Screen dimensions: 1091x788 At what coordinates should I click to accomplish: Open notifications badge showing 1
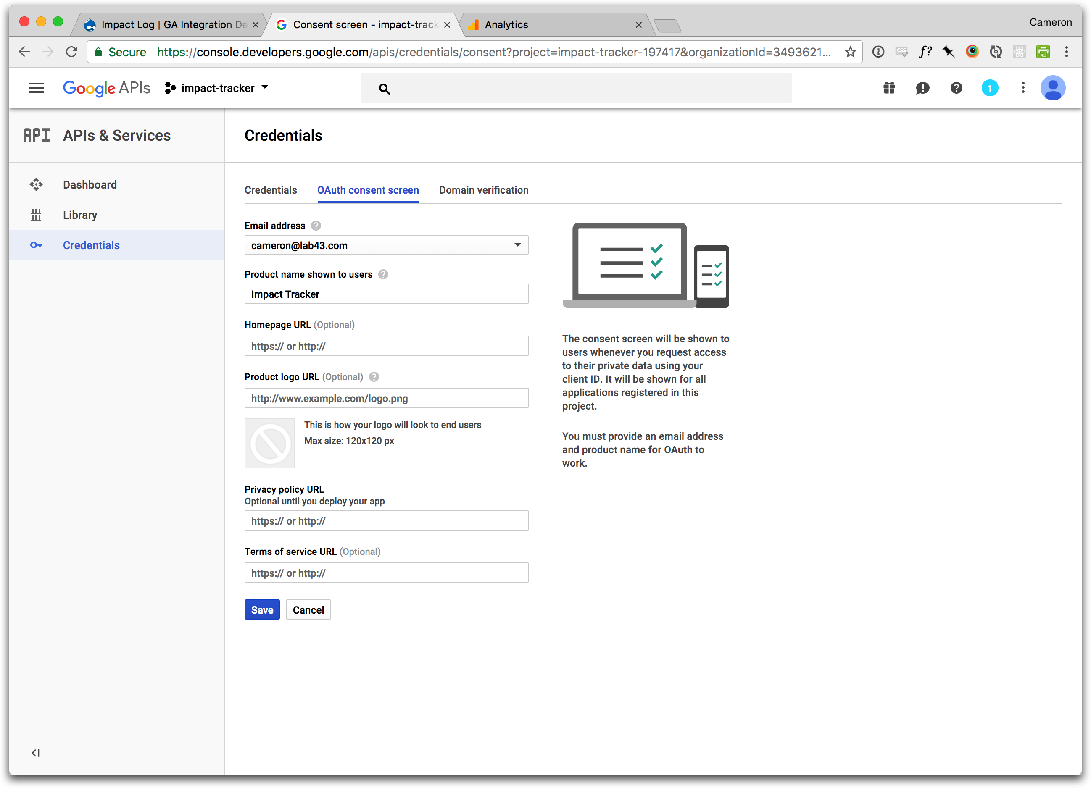[x=989, y=88]
